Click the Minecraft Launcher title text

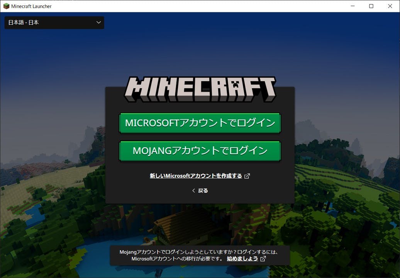[x=31, y=6]
